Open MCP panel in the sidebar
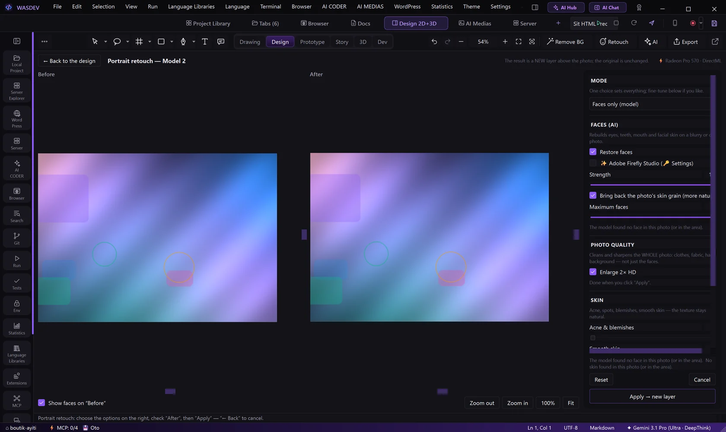This screenshot has width=726, height=432. click(x=17, y=401)
